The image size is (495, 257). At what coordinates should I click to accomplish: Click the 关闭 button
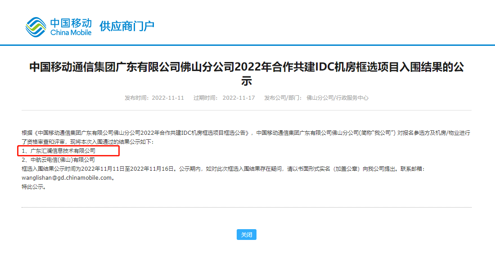coord(247,235)
